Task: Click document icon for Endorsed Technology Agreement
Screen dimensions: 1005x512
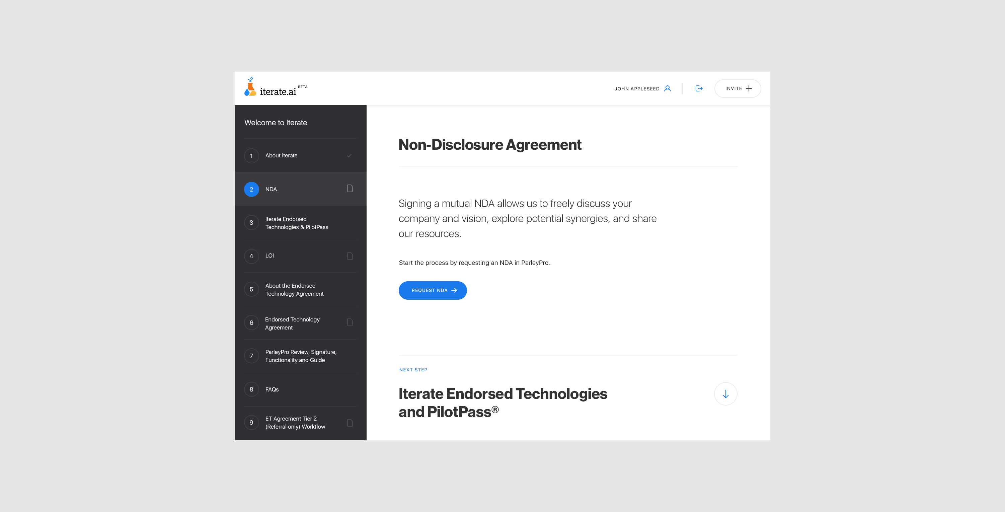Action: (350, 323)
